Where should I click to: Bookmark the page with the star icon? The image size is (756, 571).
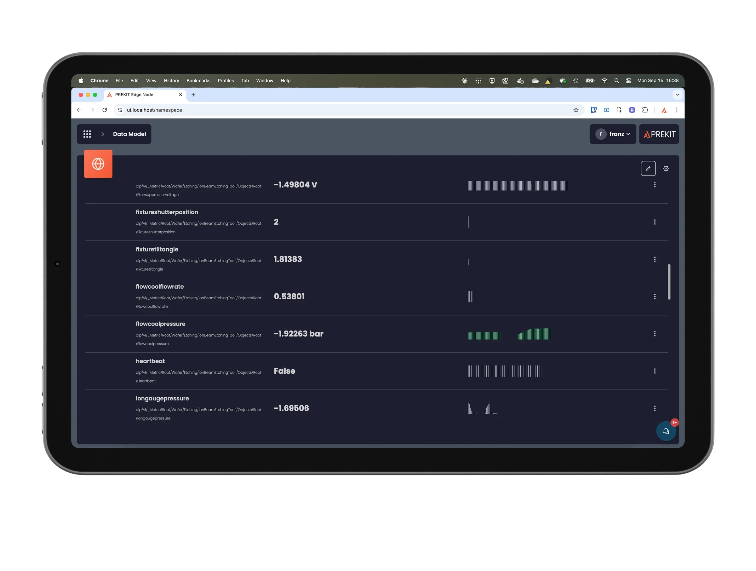pyautogui.click(x=576, y=110)
